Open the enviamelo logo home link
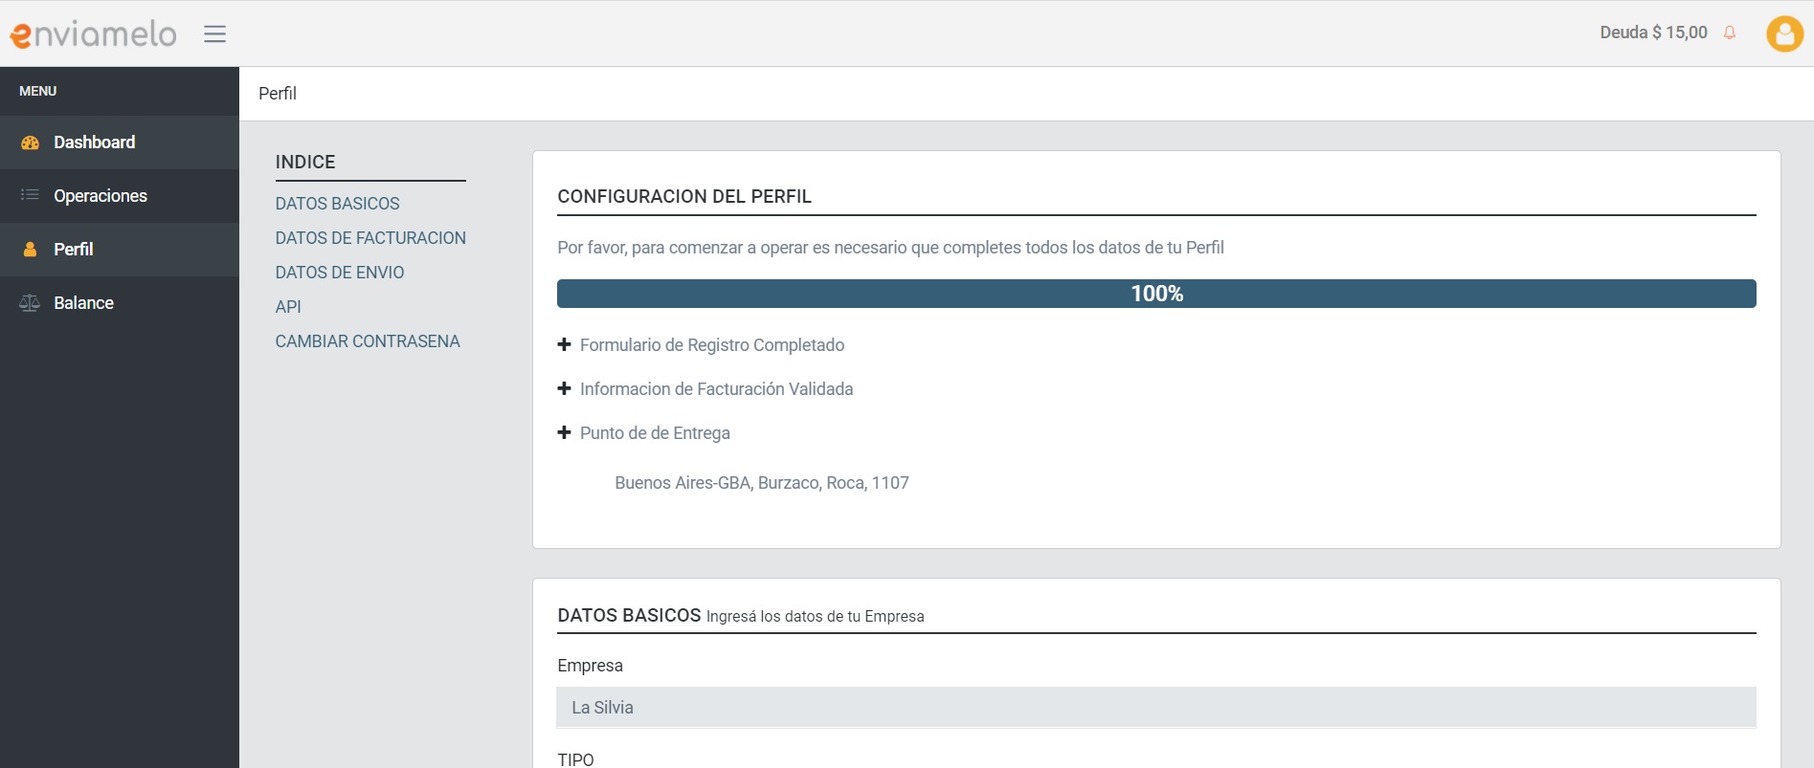Screen dimensions: 1814x768 pyautogui.click(x=93, y=33)
